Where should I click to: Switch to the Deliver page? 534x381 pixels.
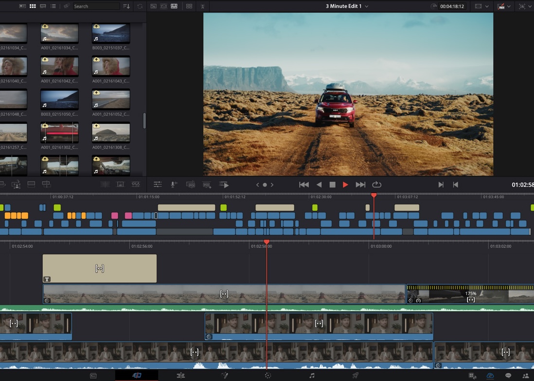[x=356, y=375]
